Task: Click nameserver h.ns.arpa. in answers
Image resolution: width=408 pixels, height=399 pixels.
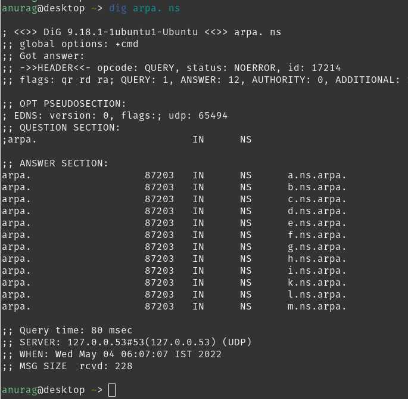Action: click(x=317, y=259)
